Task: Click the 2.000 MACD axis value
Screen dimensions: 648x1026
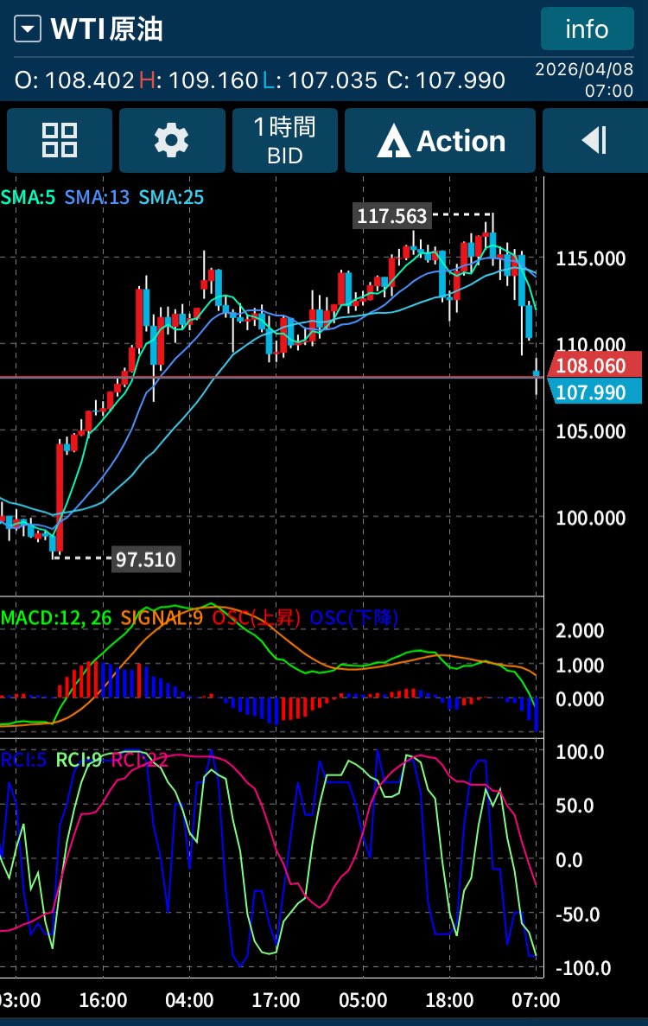Action: [x=580, y=631]
